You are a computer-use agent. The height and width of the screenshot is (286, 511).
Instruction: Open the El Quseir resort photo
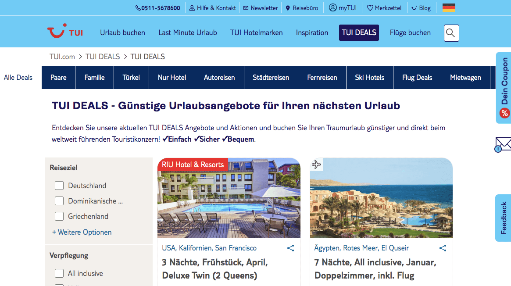381,198
